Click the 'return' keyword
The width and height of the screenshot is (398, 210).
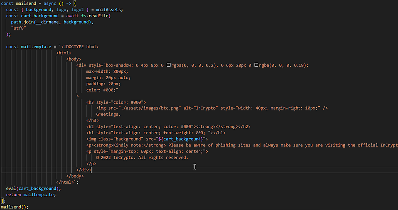tap(14, 195)
